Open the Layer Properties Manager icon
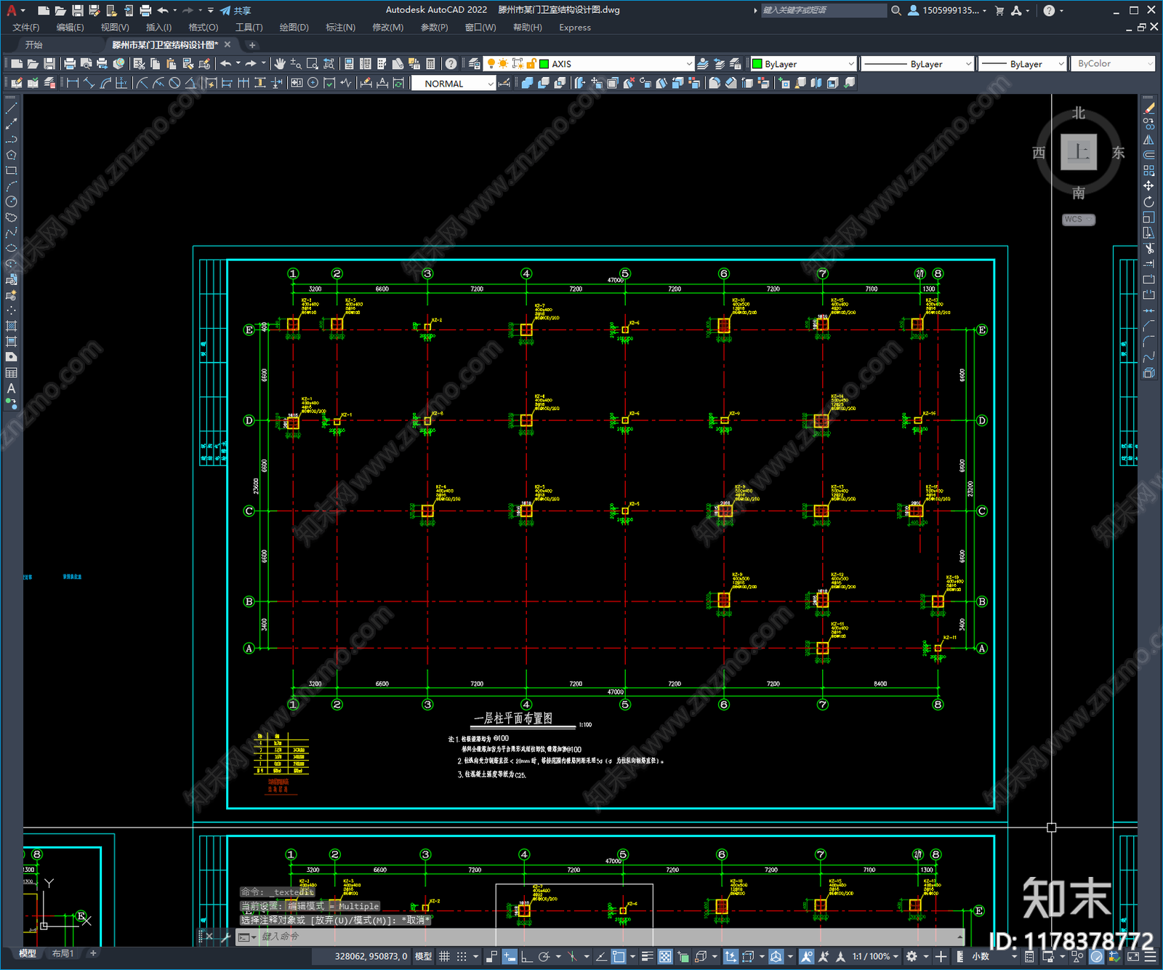The width and height of the screenshot is (1163, 970). point(475,64)
